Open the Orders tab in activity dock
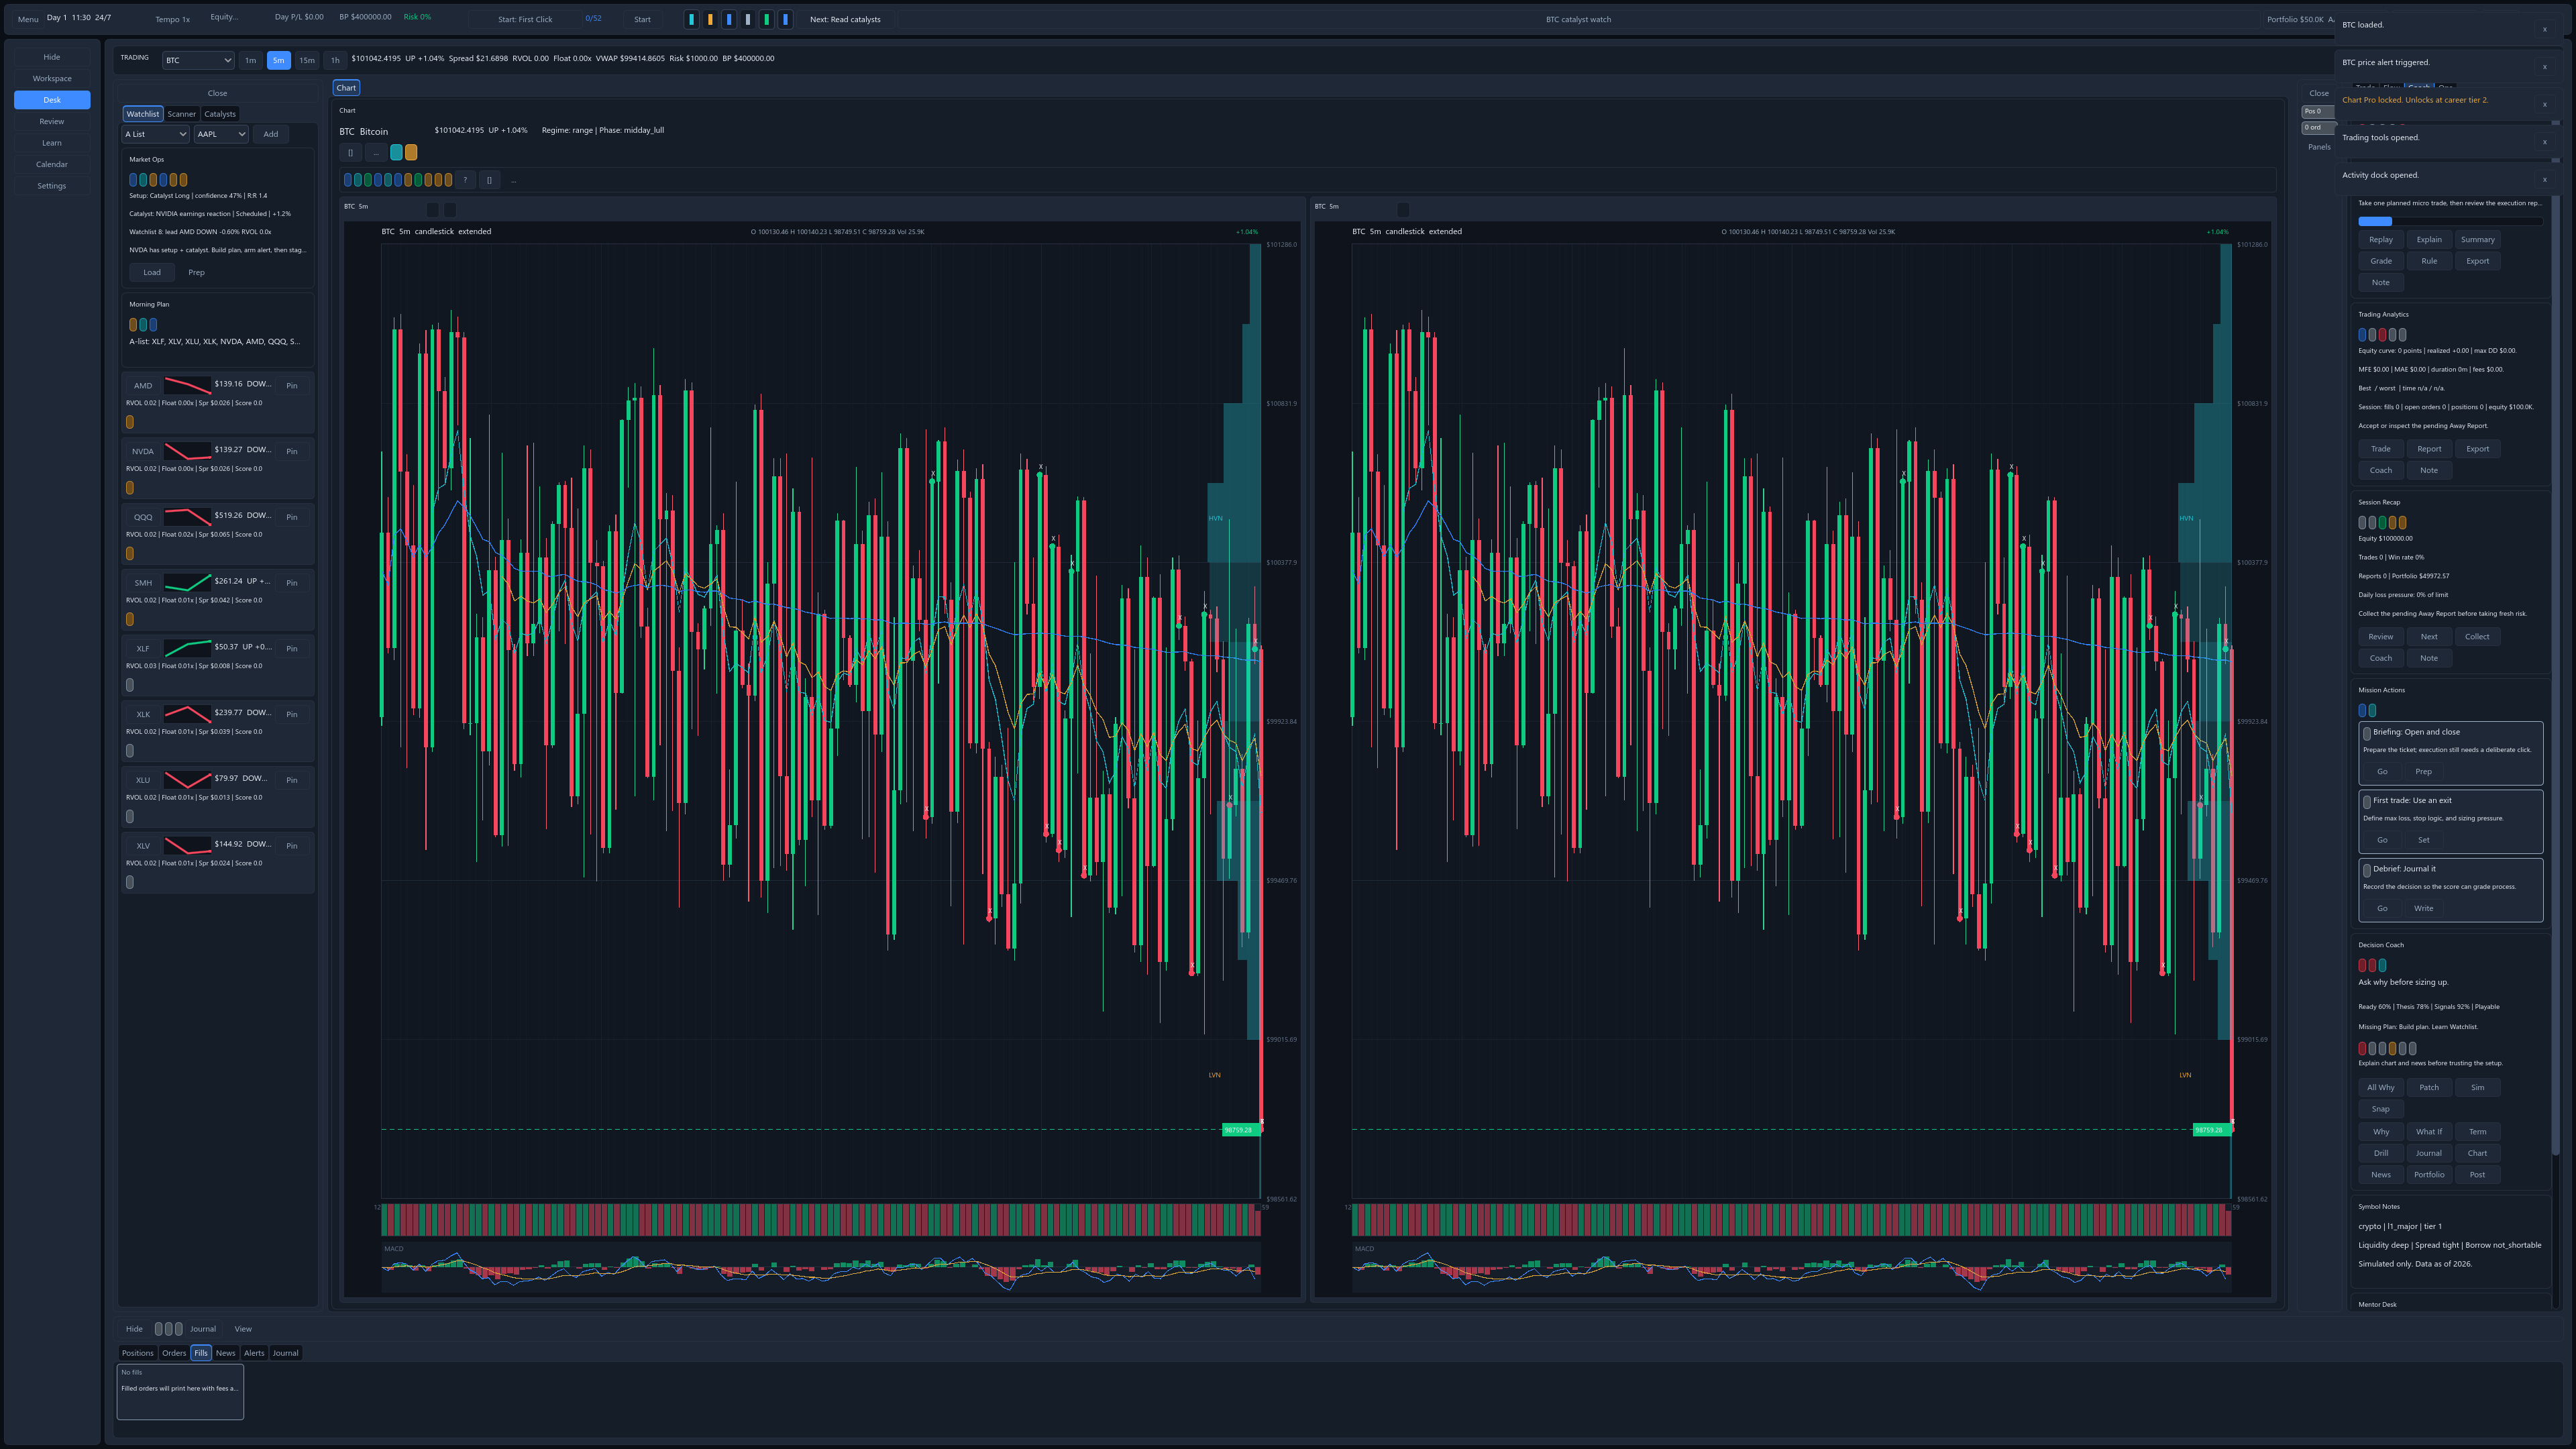This screenshot has width=2576, height=1449. click(174, 1353)
